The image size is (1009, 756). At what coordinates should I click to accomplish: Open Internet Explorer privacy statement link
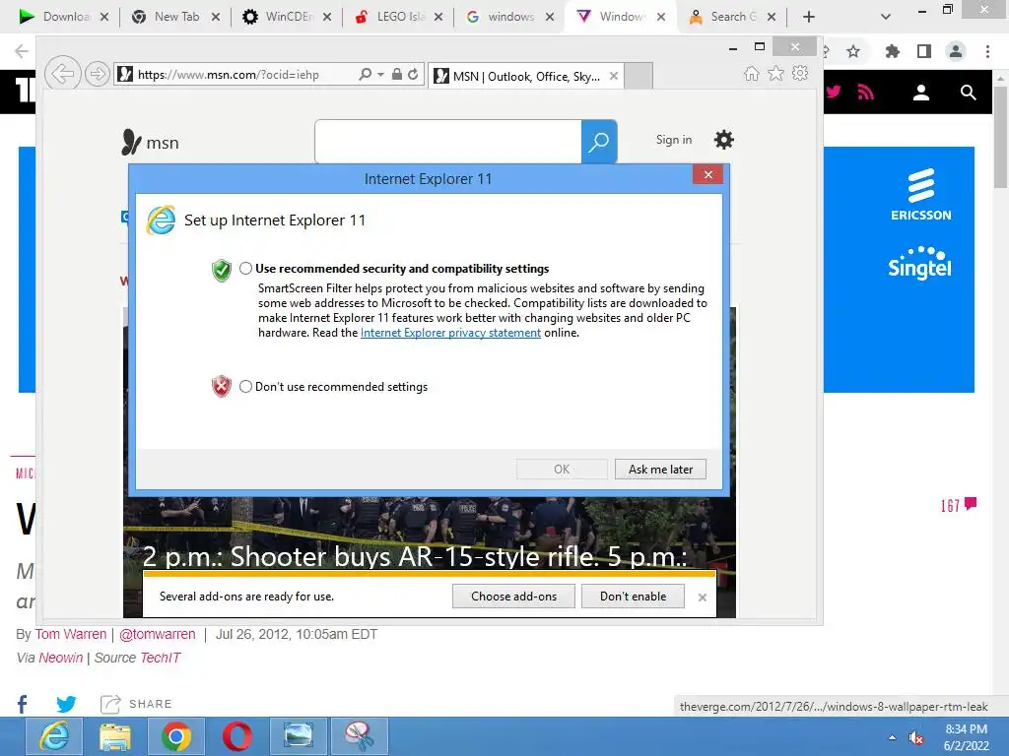click(450, 333)
